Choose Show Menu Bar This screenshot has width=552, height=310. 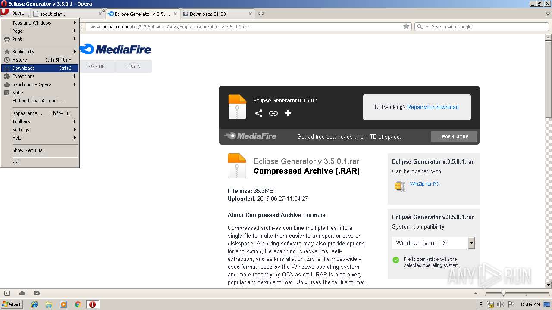(x=40, y=150)
